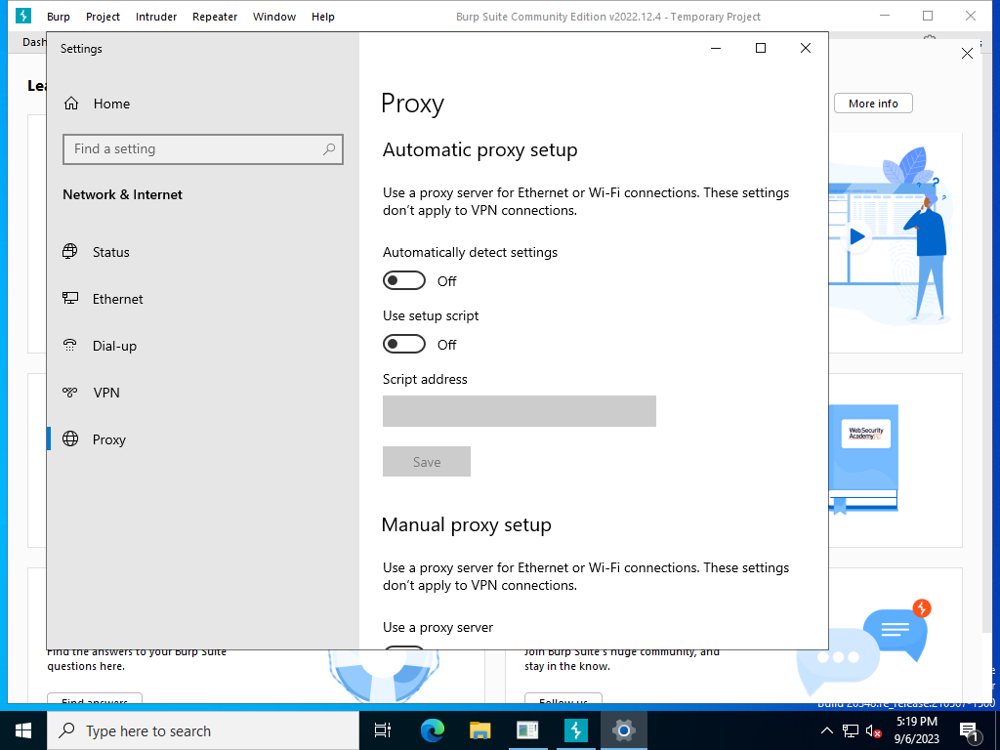
Task: Open the network status tray icon
Action: point(851,730)
